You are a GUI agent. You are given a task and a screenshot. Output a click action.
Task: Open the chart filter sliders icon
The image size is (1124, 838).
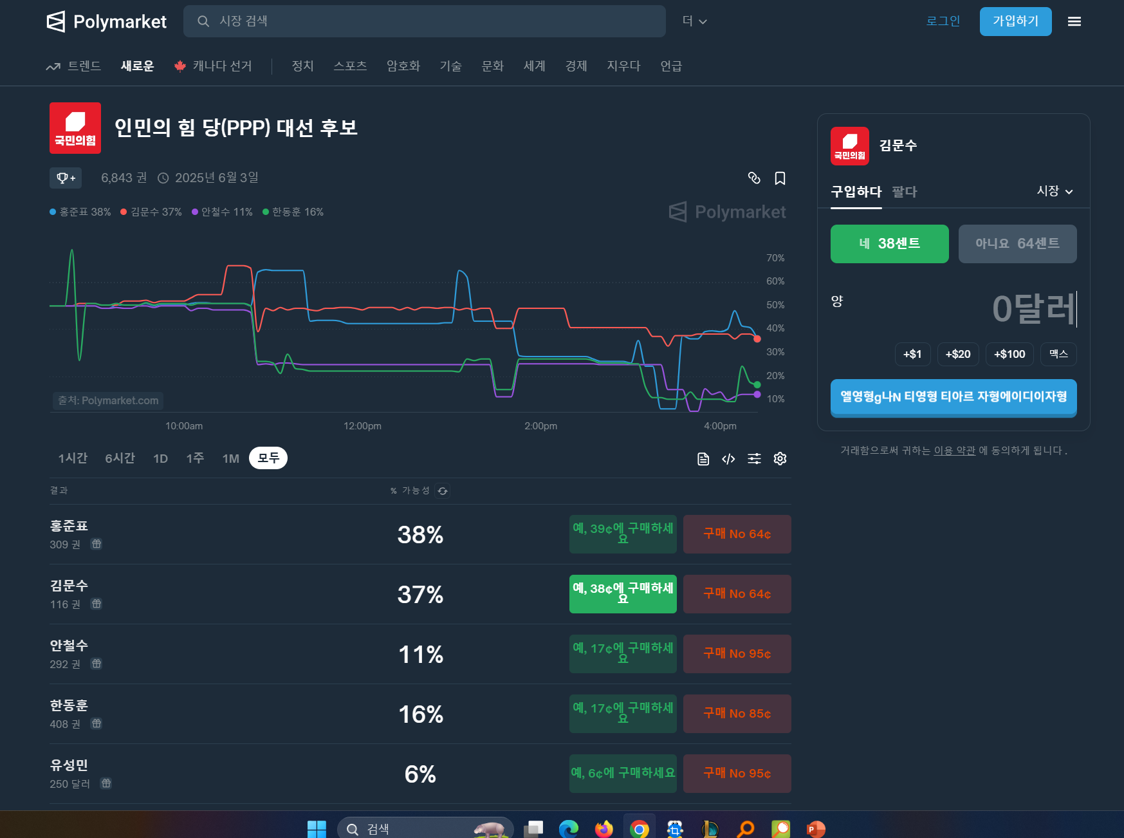754,459
